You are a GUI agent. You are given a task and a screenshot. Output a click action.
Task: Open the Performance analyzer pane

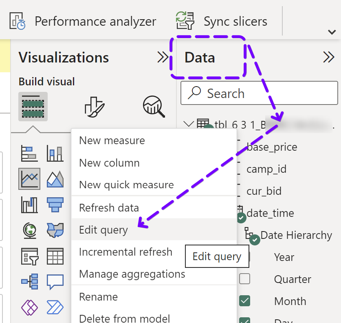pyautogui.click(x=83, y=21)
